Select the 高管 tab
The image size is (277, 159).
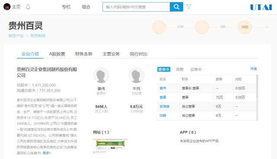point(180,69)
